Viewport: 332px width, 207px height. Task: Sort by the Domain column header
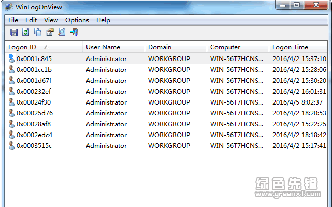(176, 47)
